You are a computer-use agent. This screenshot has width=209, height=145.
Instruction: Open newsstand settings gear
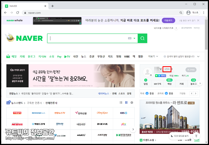pyautogui.click(x=132, y=102)
